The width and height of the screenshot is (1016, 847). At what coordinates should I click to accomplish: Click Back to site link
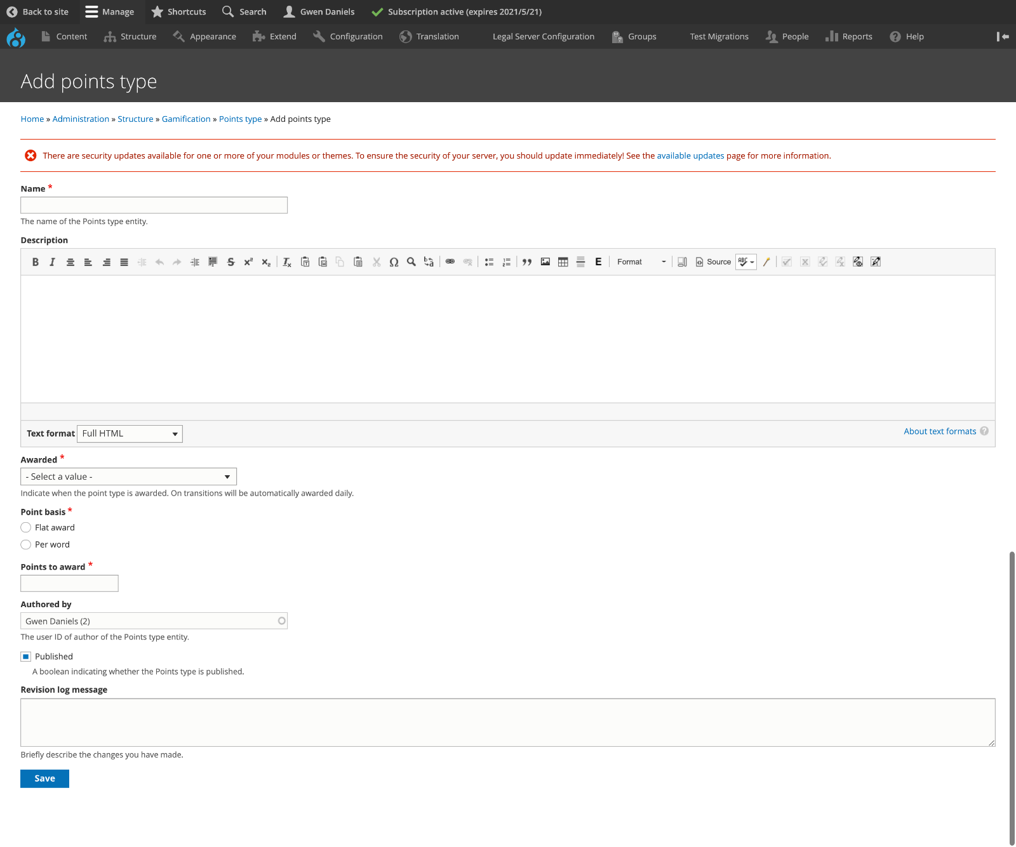tap(37, 12)
